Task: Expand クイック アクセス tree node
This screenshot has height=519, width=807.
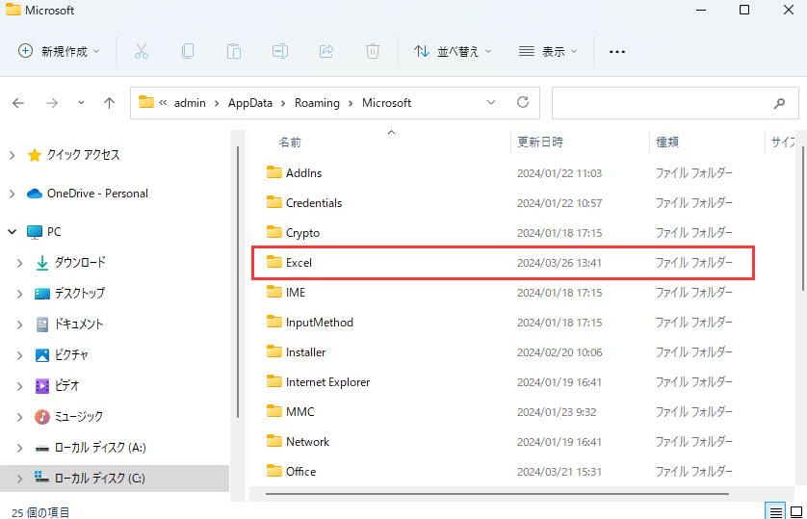Action: (13, 155)
